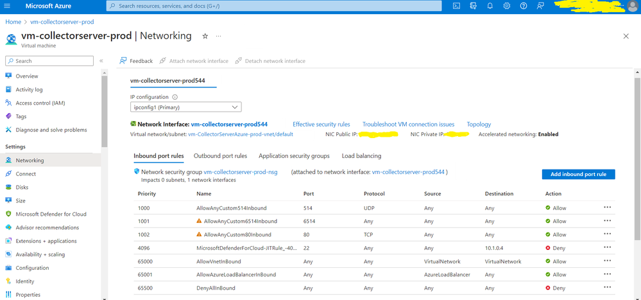Click the help question mark icon
Viewport: 641px width, 300px height.
tap(524, 6)
